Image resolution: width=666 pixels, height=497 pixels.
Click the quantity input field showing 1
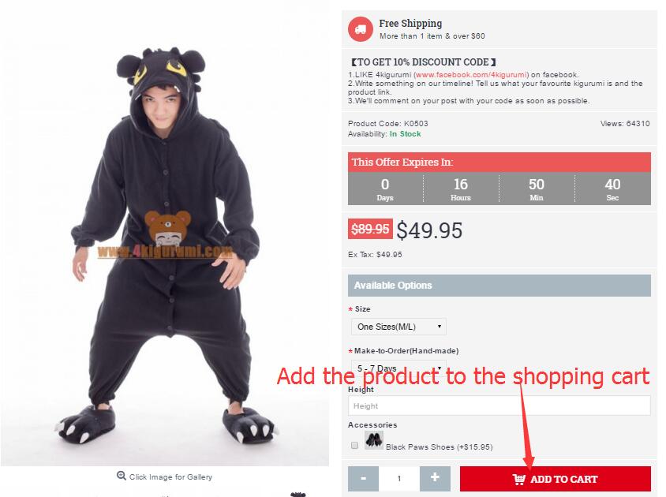click(x=399, y=478)
